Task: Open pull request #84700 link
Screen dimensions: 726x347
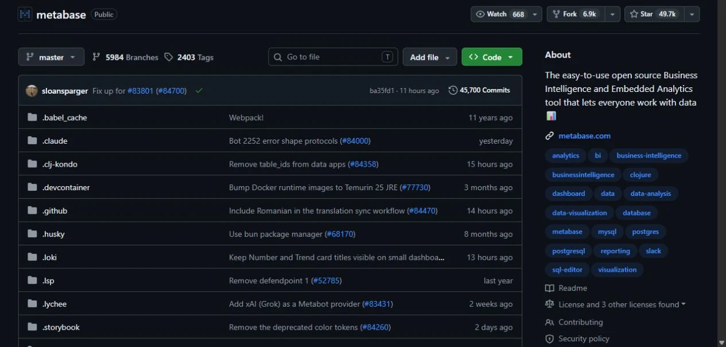Action: 171,91
